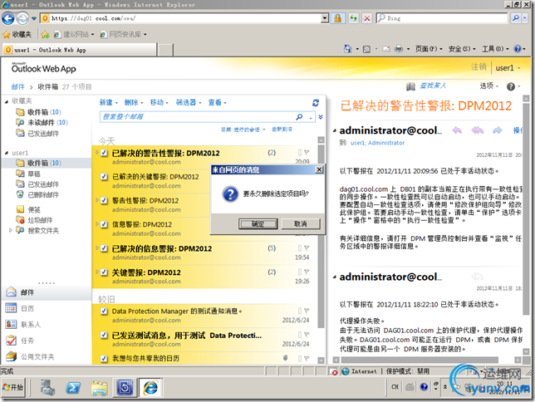Uncheck the 已解决的警告性警报: DPM2012 message checkbox
Image resolution: width=535 pixels, height=402 pixels.
pos(104,153)
